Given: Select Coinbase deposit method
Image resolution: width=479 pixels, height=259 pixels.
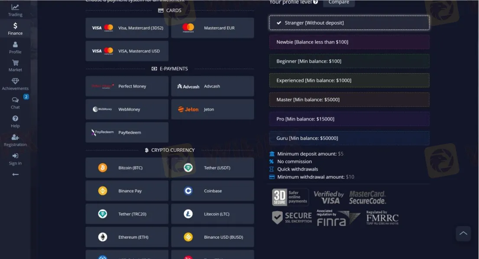Looking at the screenshot, I should 212,191.
